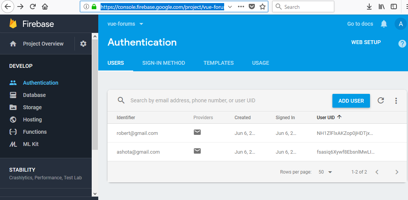
Task: Follow the Go to docs link
Action: pos(360,24)
